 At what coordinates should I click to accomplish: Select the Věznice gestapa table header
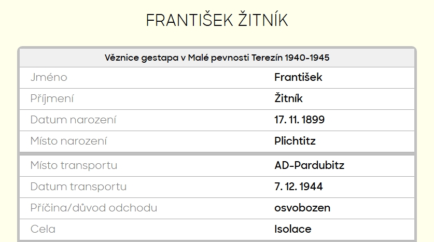coord(217,58)
